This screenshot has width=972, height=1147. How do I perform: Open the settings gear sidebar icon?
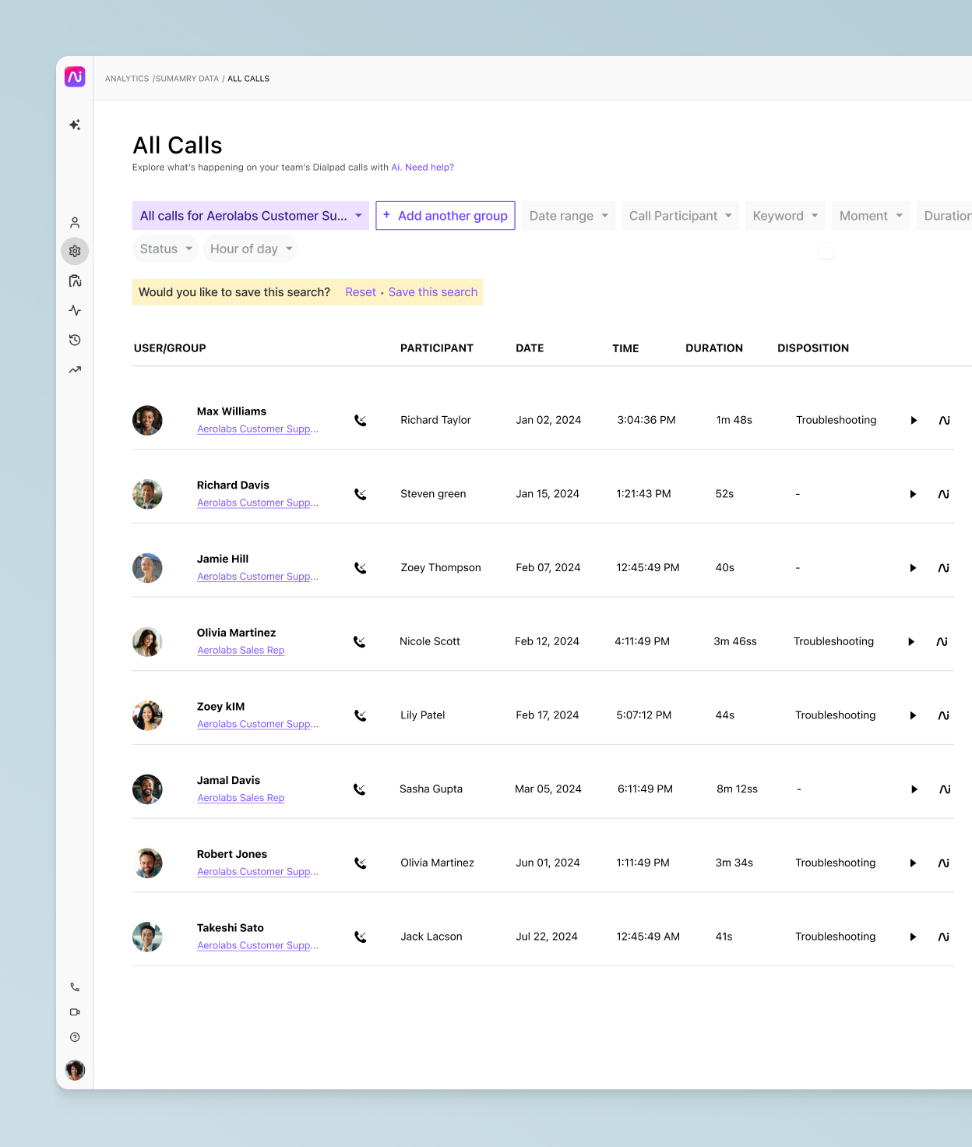point(75,251)
